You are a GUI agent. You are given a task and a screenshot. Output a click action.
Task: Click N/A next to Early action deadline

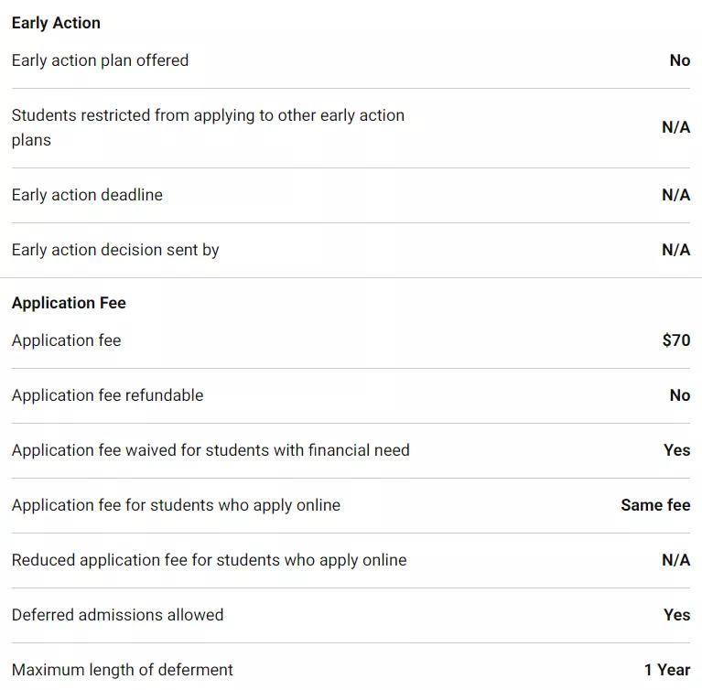click(676, 195)
